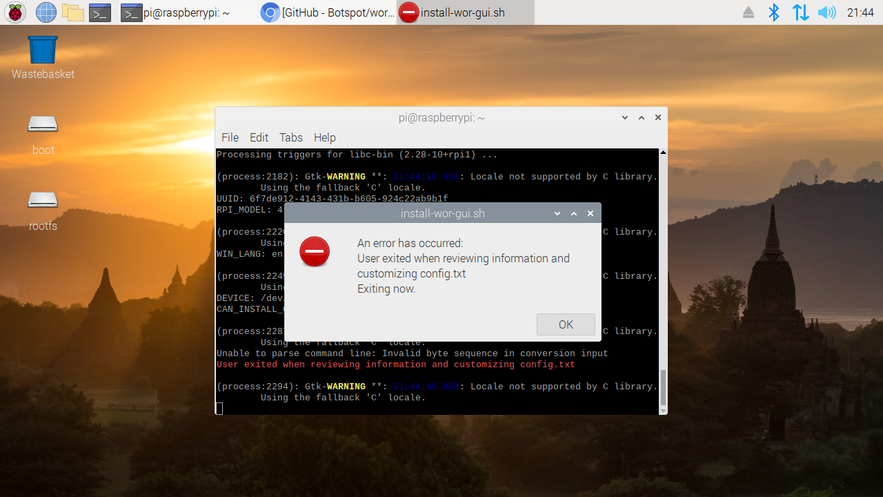Click the shade chevron on the install-wor-gui.sh dialog
Screen dimensions: 883x497
click(557, 213)
